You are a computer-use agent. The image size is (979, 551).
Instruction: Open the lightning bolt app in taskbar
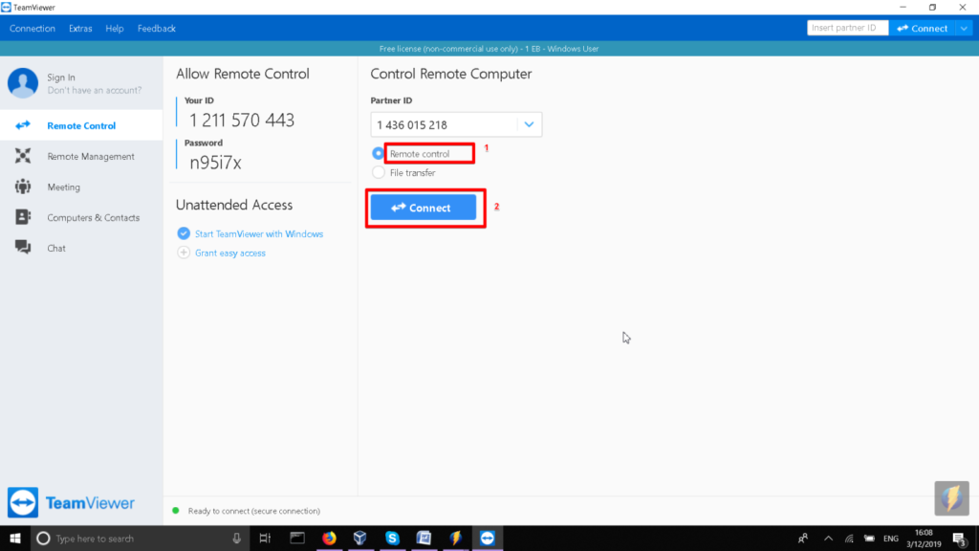456,538
